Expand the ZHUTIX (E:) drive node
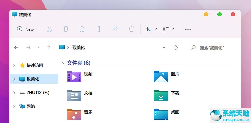This screenshot has height=123, width=251. coord(14,93)
